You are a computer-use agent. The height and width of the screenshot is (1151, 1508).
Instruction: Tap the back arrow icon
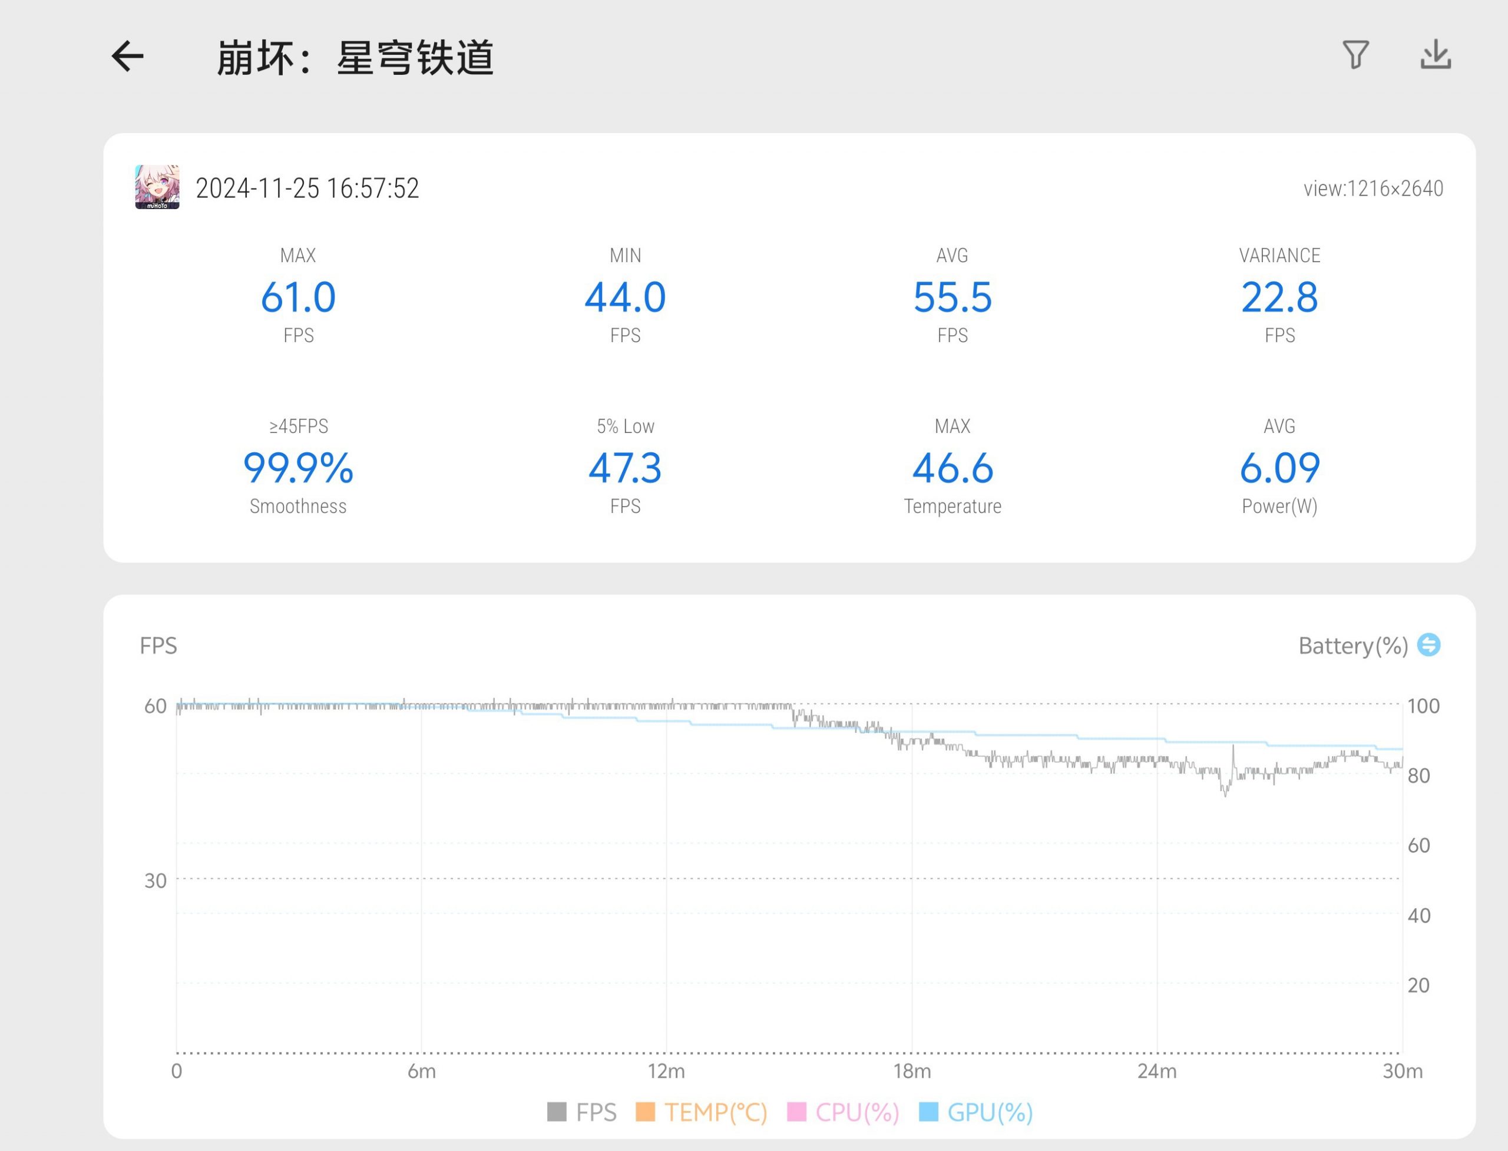coord(127,56)
